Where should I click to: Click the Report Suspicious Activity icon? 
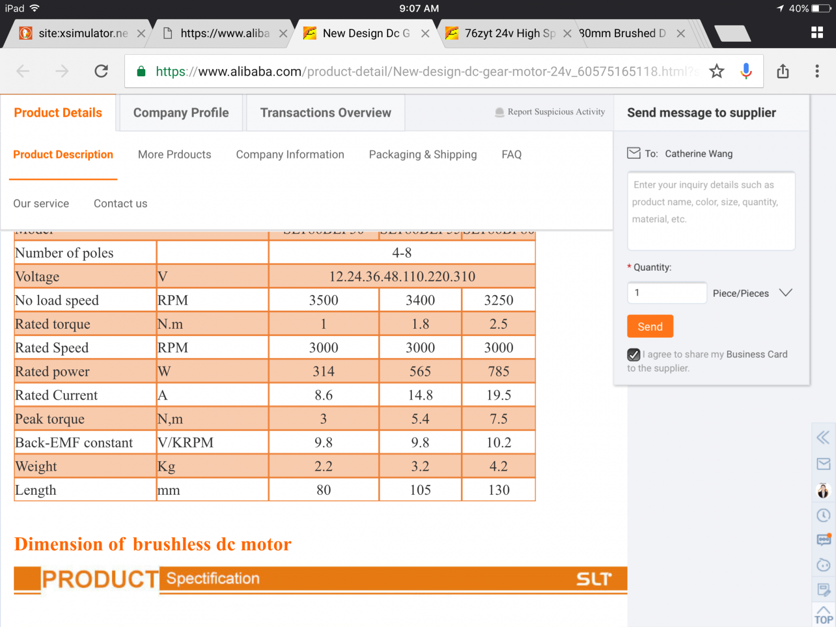click(x=500, y=112)
